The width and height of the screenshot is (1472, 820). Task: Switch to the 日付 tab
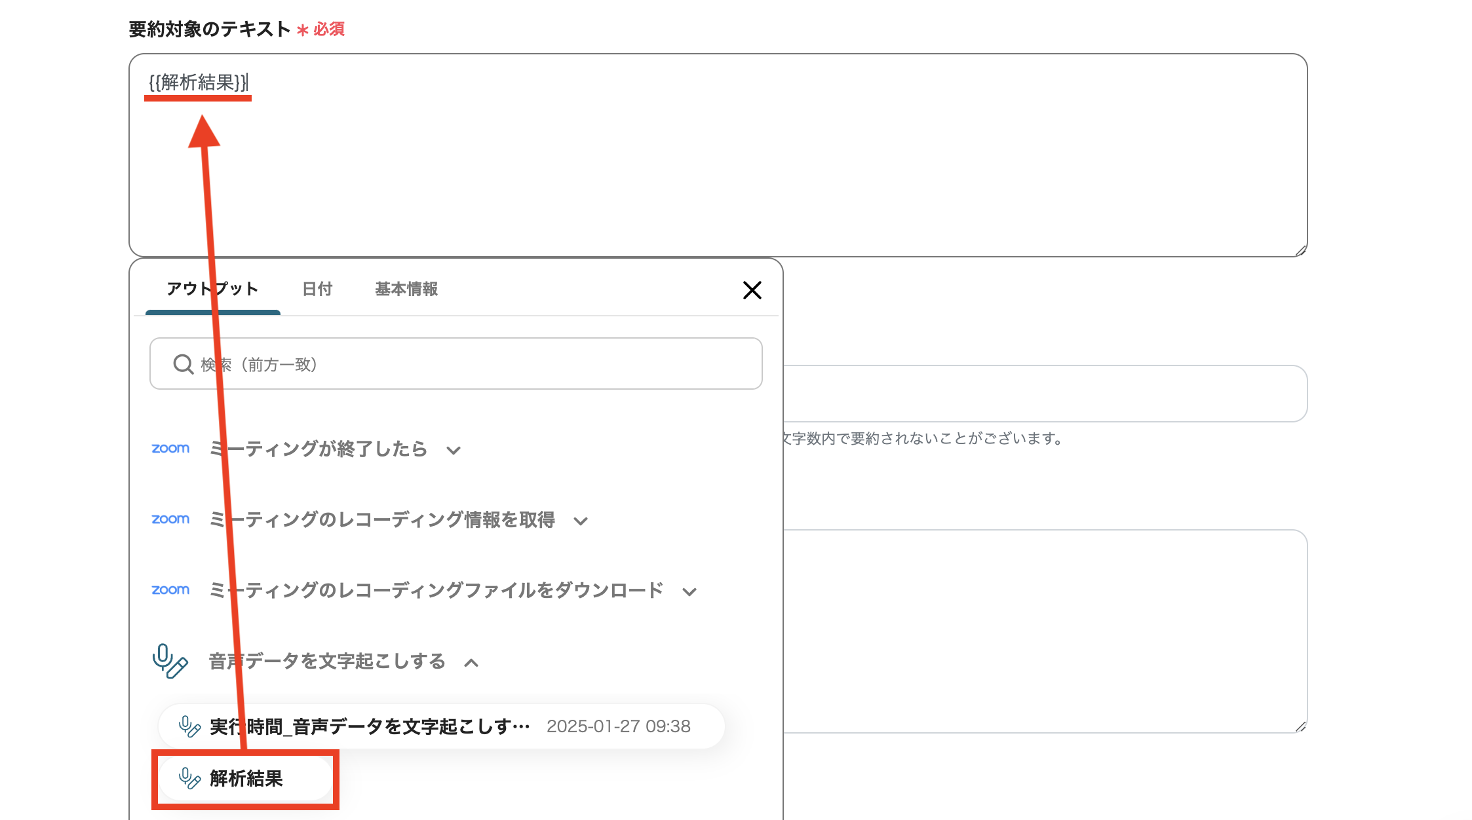pyautogui.click(x=317, y=289)
